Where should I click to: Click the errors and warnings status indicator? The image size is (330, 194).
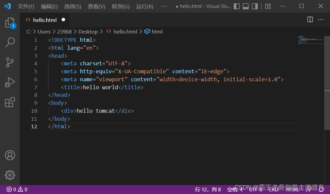click(17, 189)
